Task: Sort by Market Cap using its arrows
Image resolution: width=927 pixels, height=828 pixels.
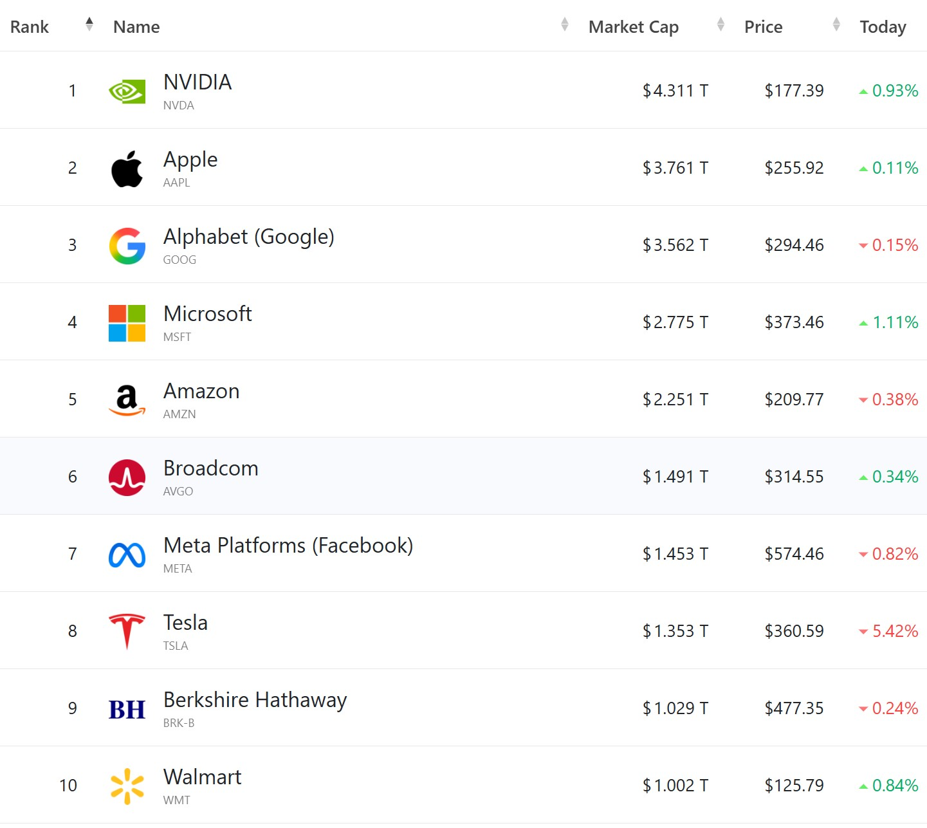Action: (x=720, y=25)
